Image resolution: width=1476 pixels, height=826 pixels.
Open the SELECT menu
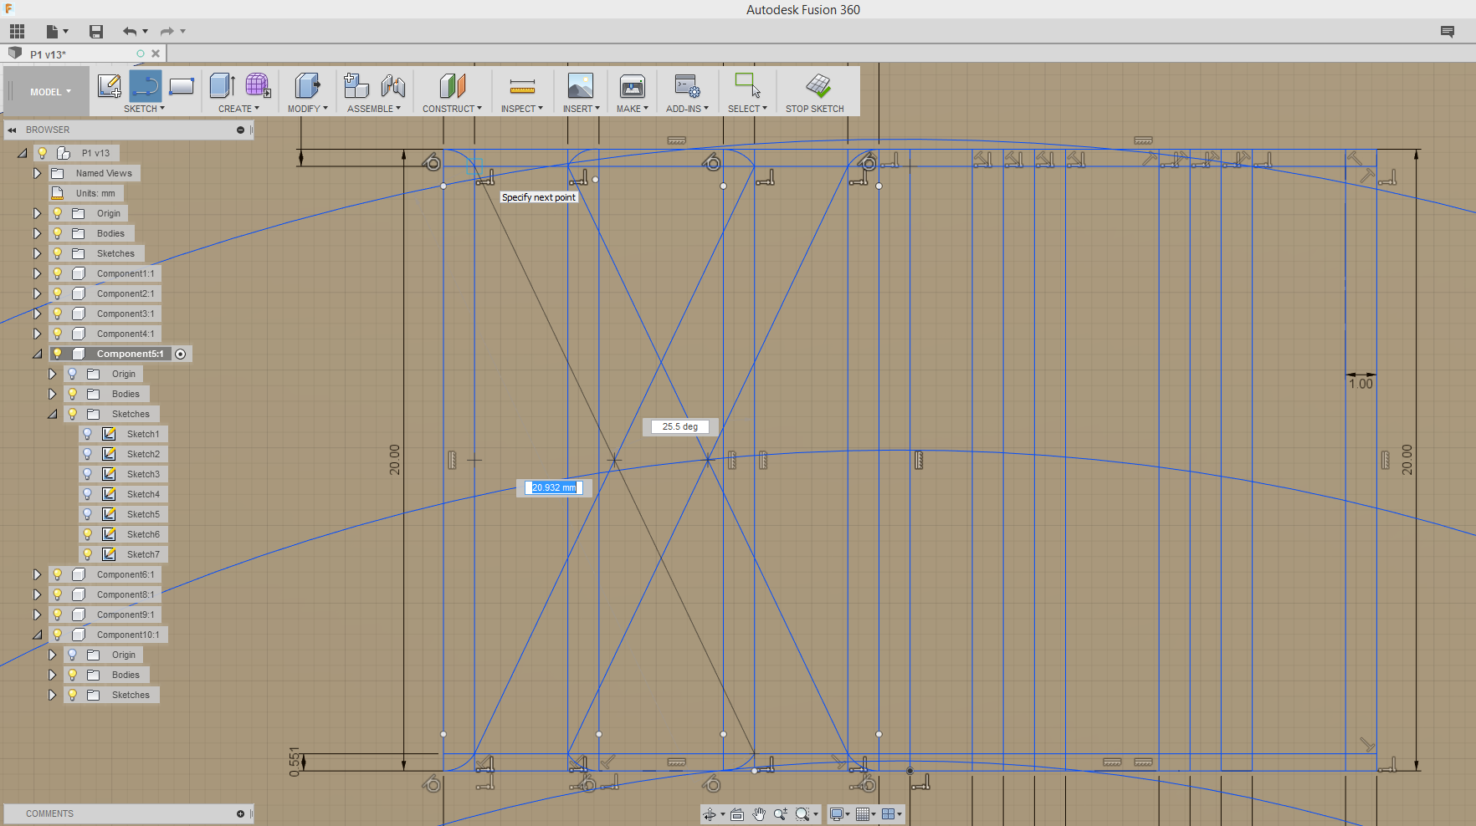coord(747,109)
